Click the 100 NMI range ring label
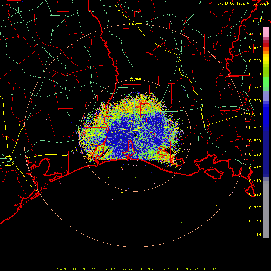This screenshot has height=271, width=271. pos(135,24)
